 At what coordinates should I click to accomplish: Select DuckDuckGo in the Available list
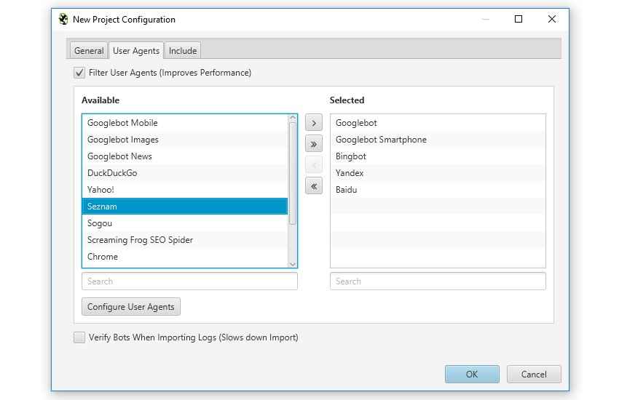[112, 173]
